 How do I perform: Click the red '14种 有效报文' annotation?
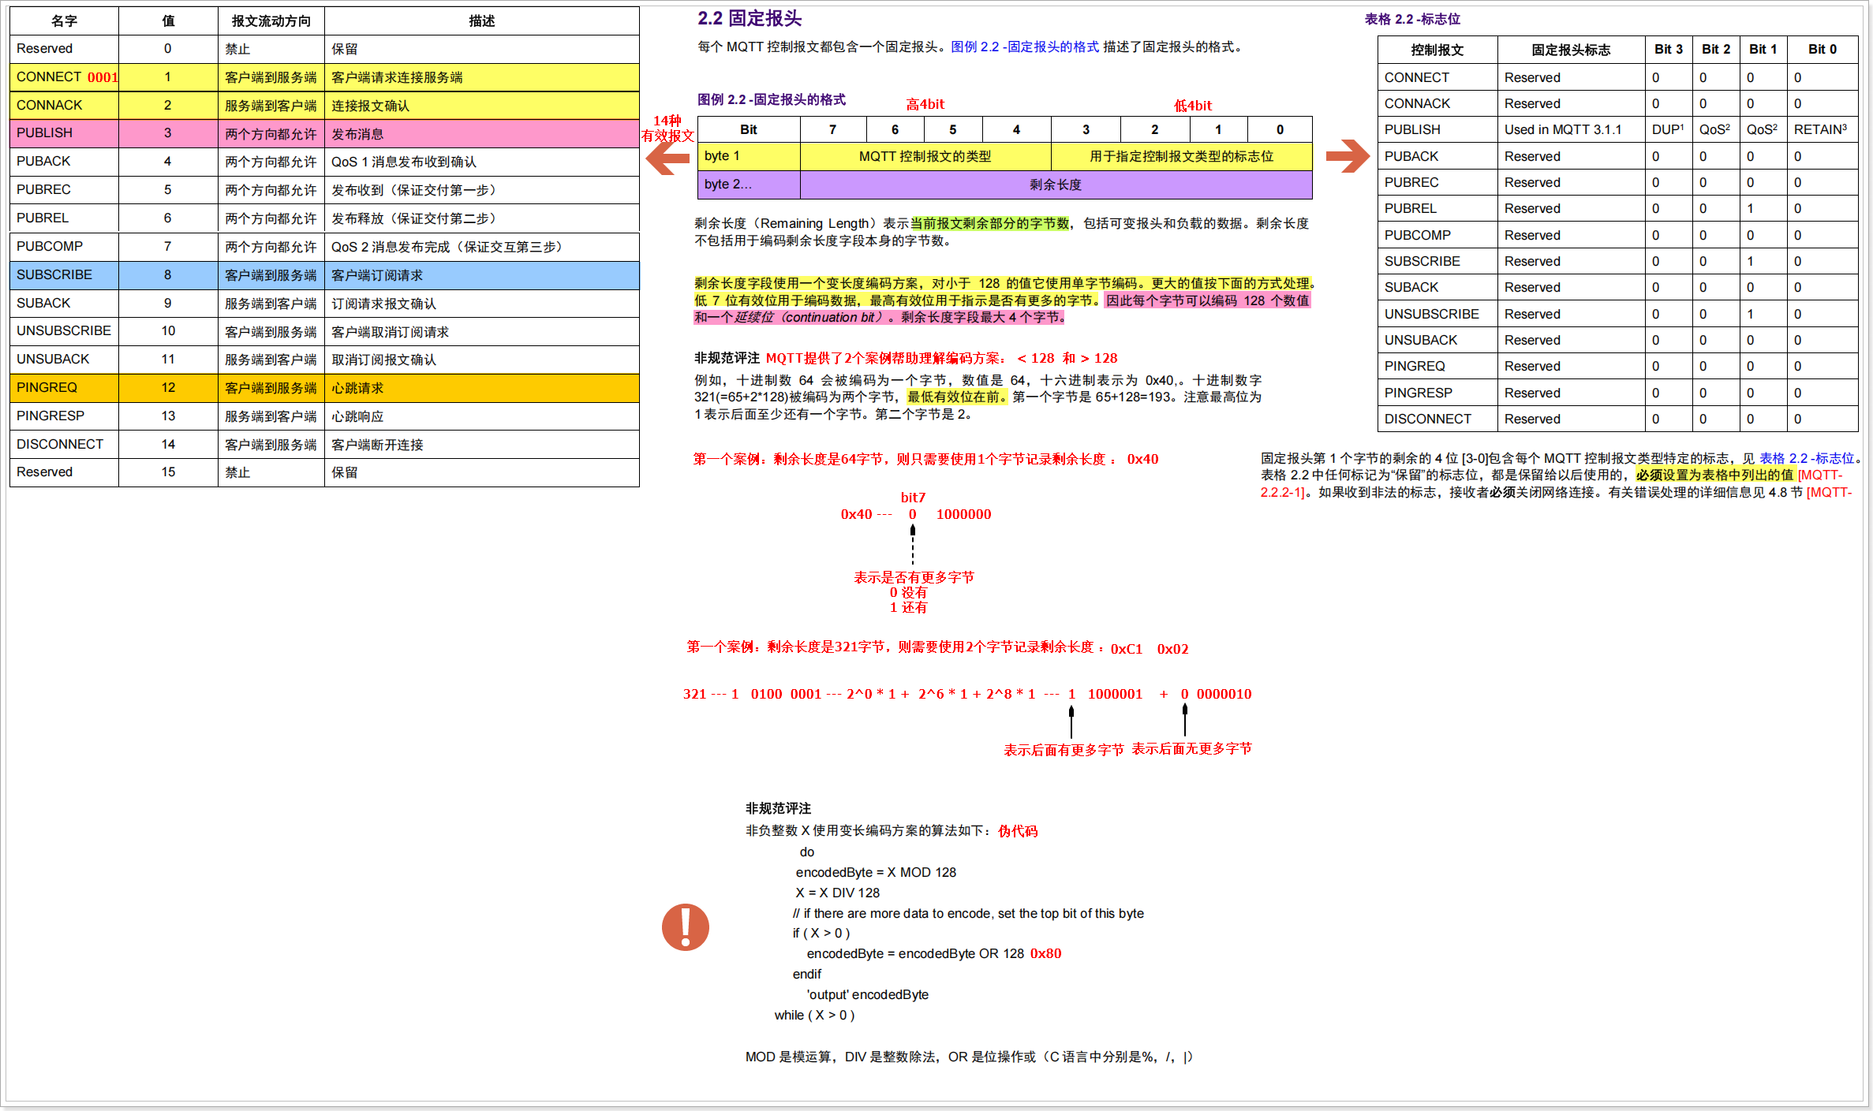pyautogui.click(x=667, y=128)
